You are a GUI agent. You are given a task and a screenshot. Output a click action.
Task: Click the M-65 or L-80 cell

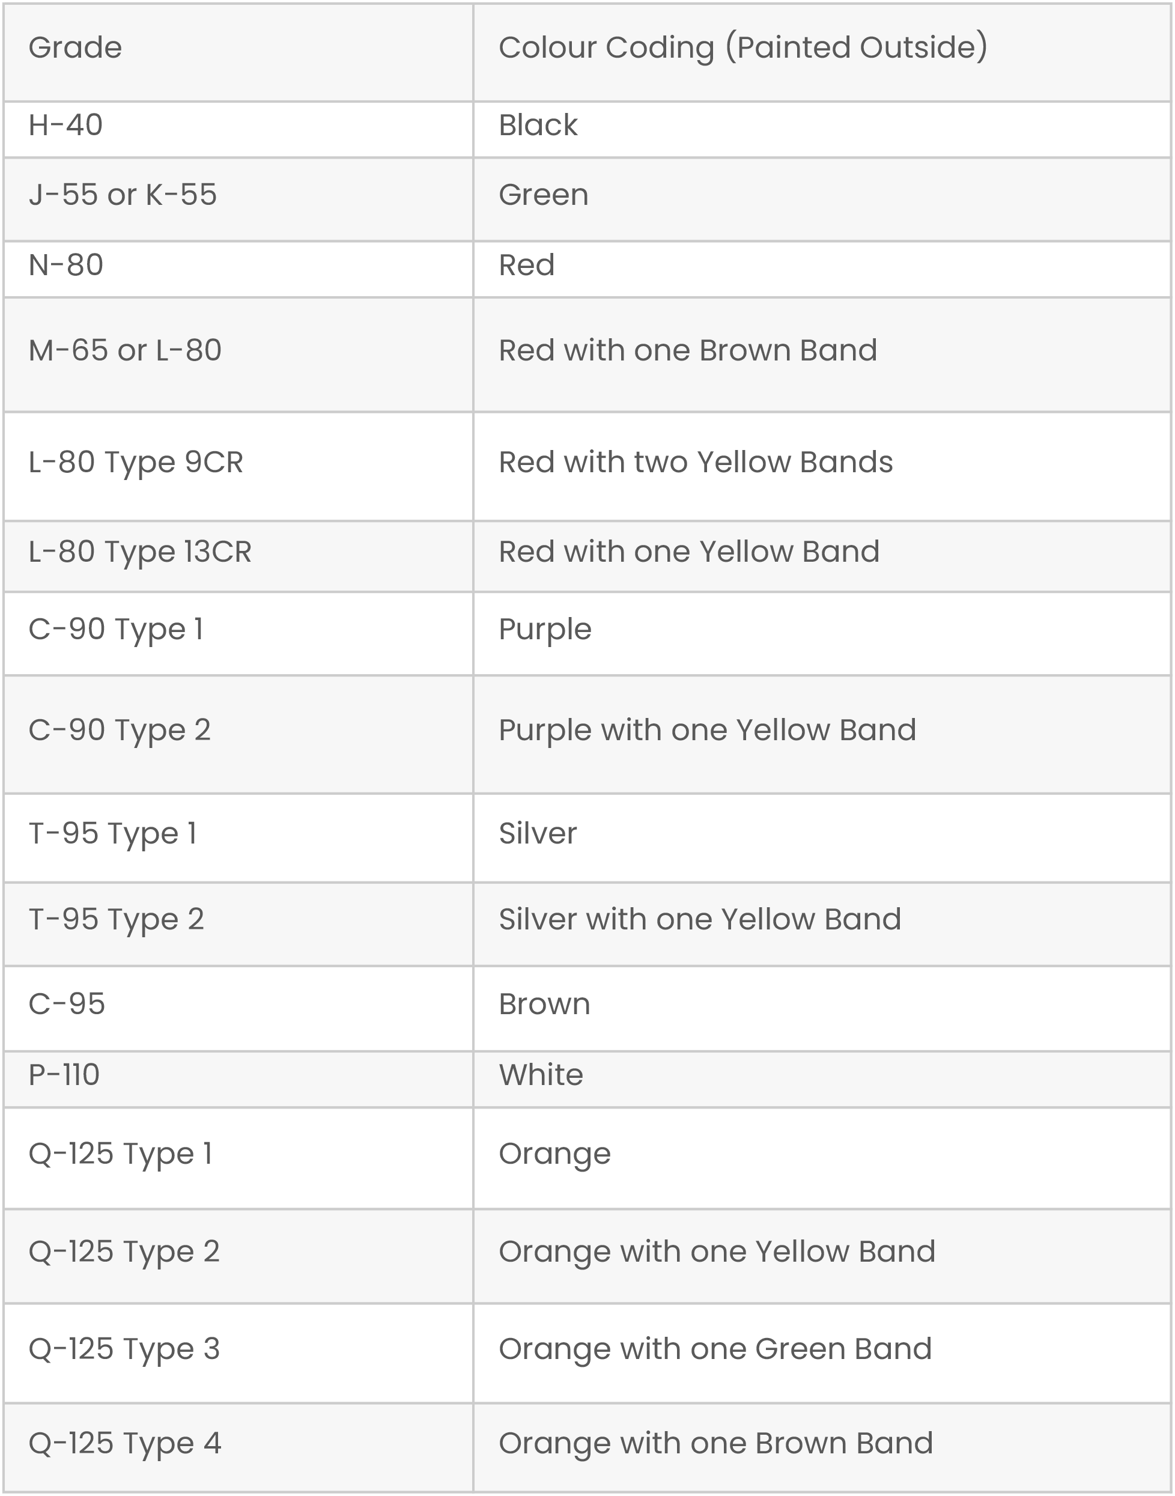[125, 350]
